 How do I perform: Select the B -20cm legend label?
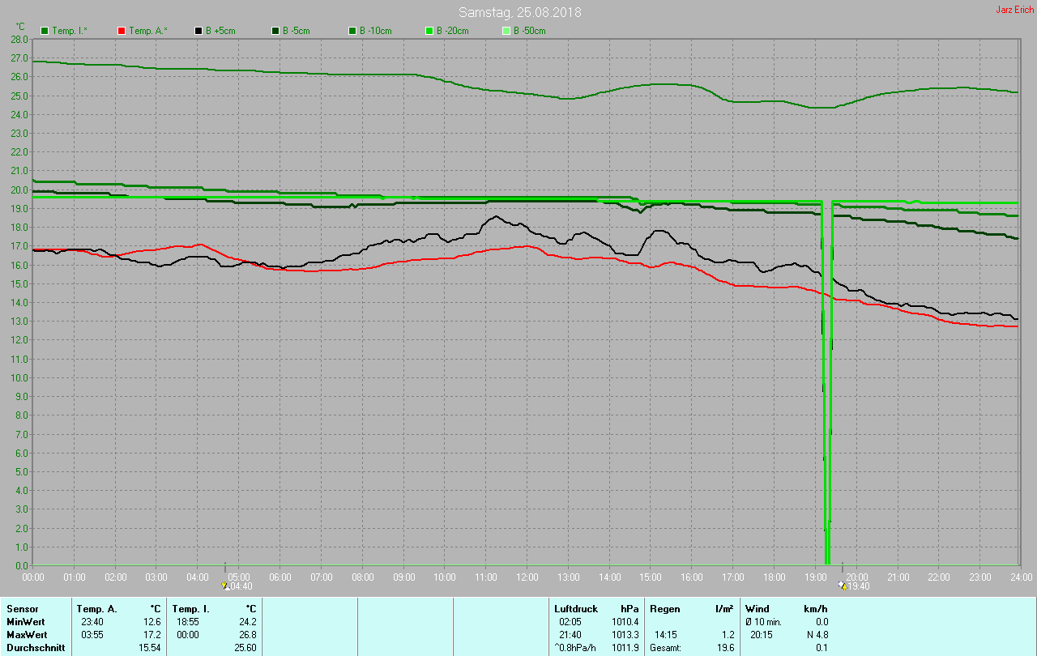click(452, 31)
